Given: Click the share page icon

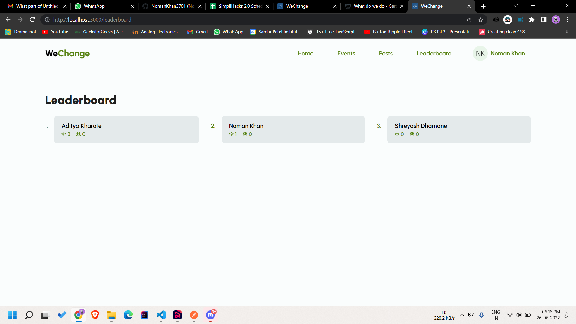Looking at the screenshot, I should [x=469, y=19].
